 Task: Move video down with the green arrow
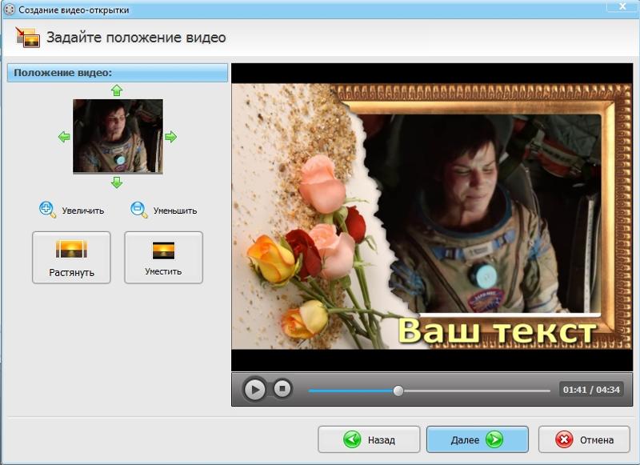(x=117, y=182)
